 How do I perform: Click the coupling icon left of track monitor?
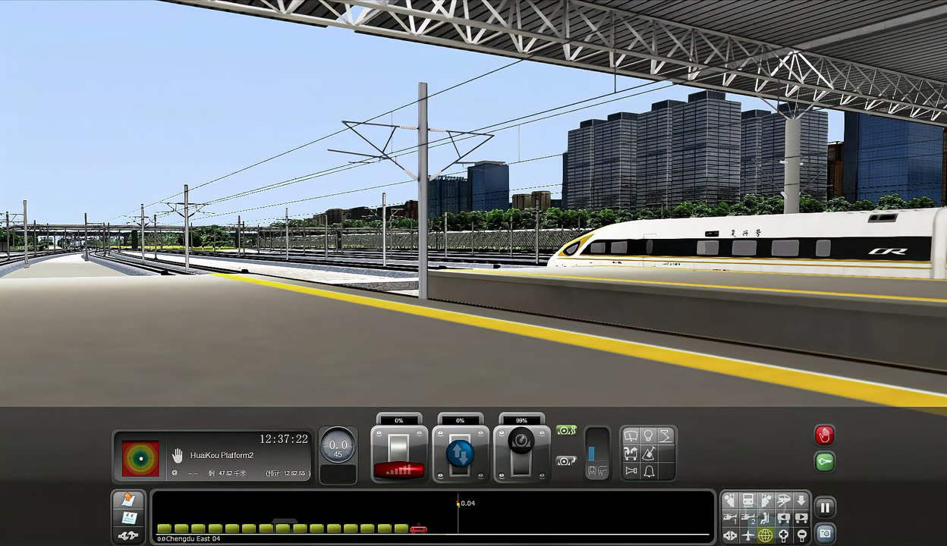[128, 535]
